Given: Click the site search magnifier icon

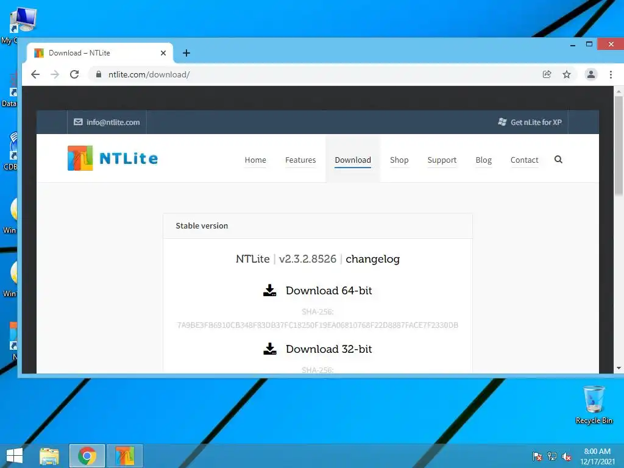Looking at the screenshot, I should pyautogui.click(x=558, y=160).
